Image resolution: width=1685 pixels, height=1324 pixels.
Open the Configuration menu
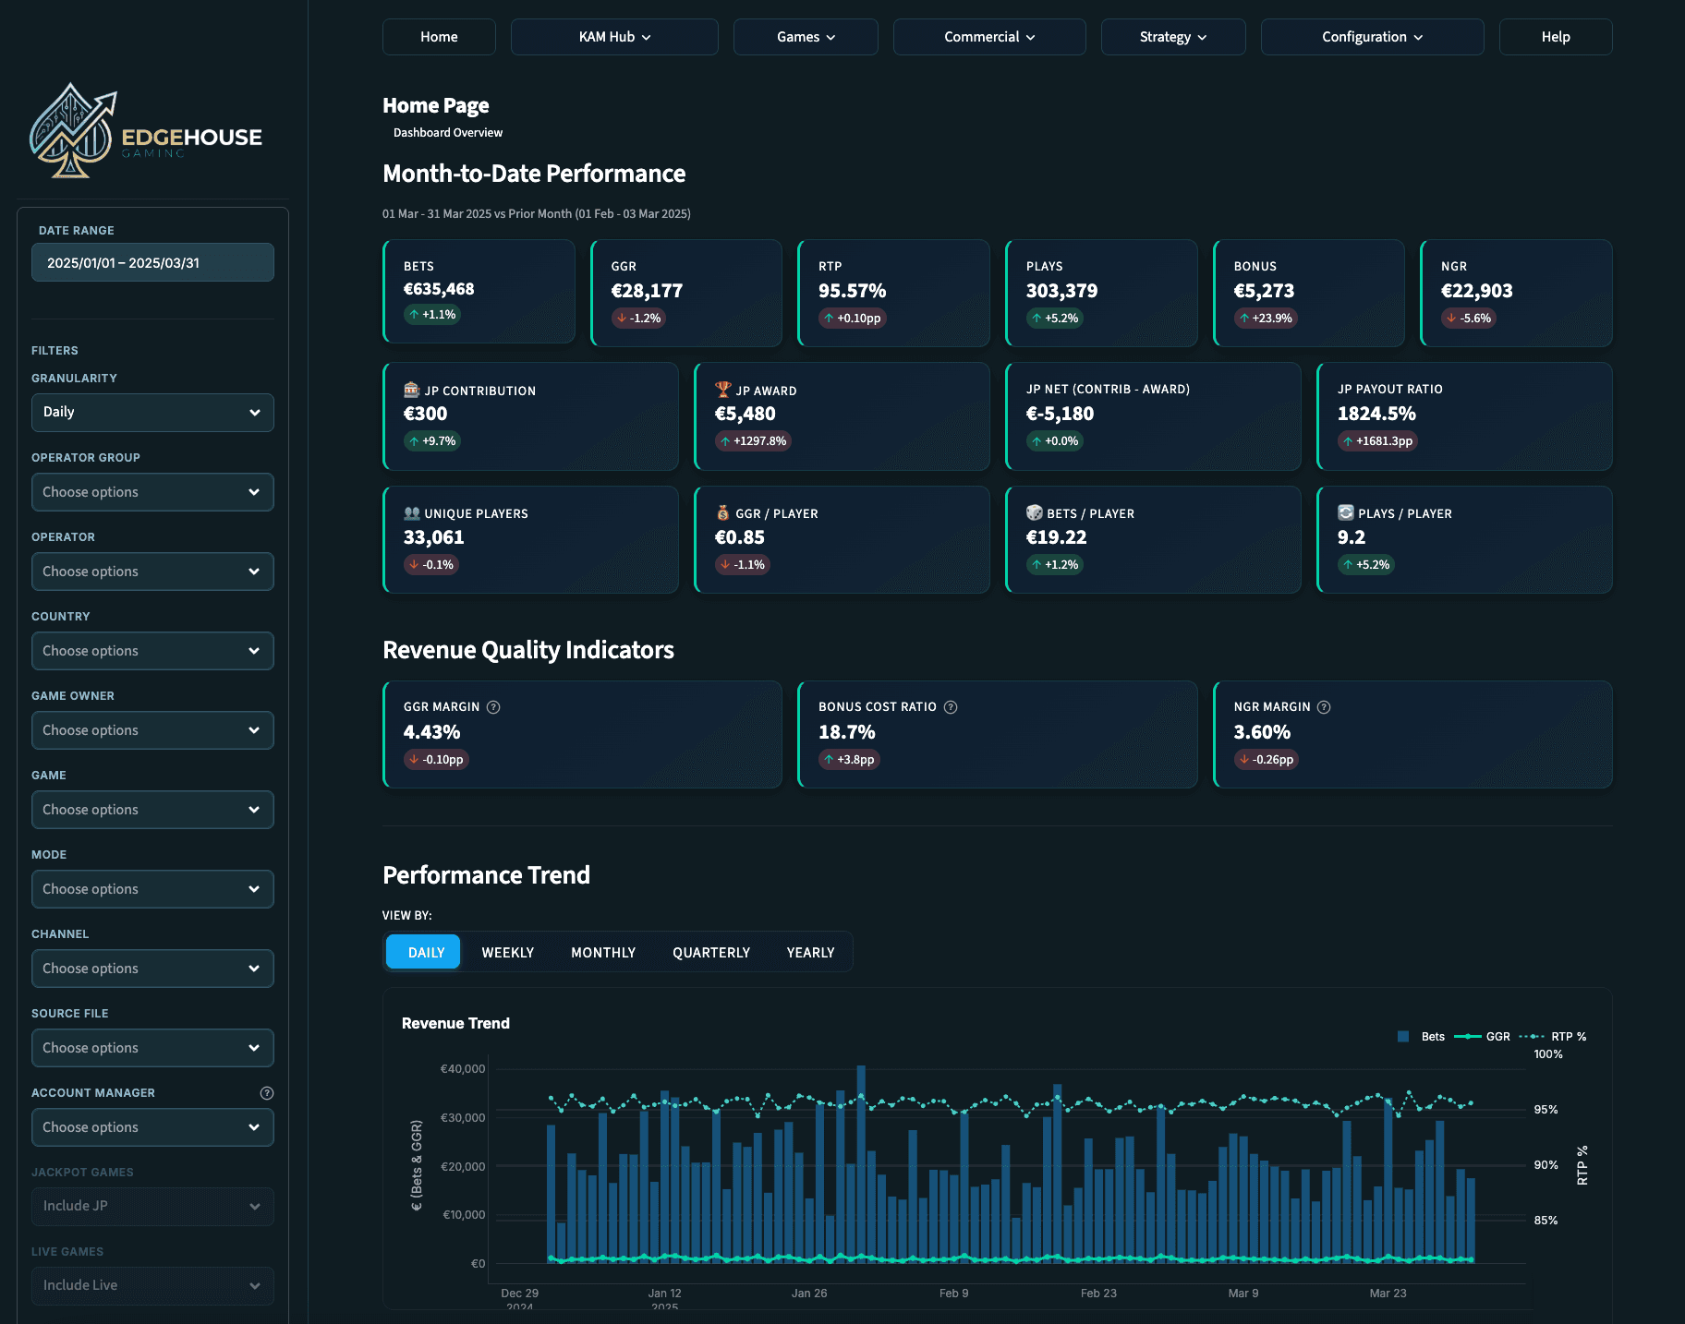pyautogui.click(x=1371, y=37)
